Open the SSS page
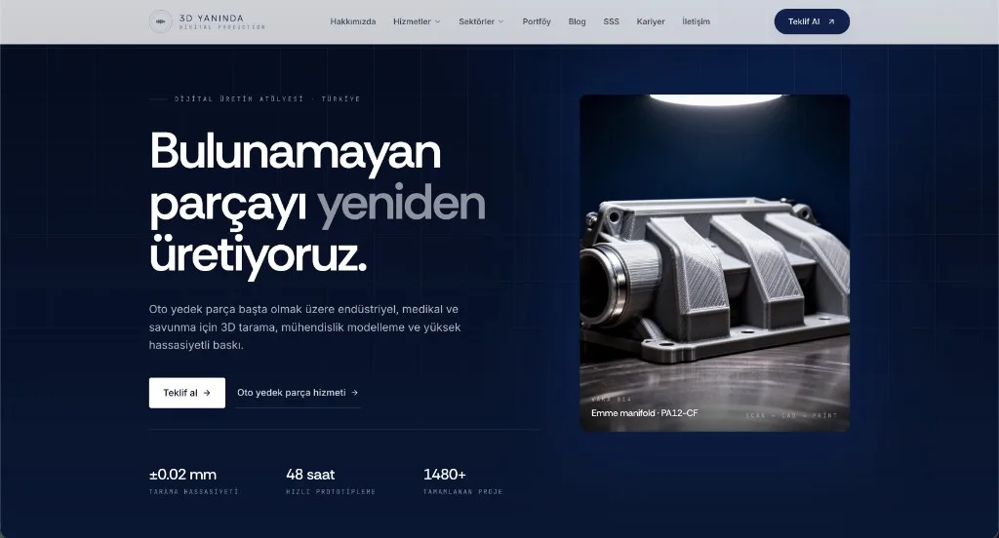Viewport: 999px width, 538px height. click(611, 21)
